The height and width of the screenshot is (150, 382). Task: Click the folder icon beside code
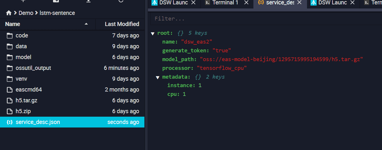[10, 36]
